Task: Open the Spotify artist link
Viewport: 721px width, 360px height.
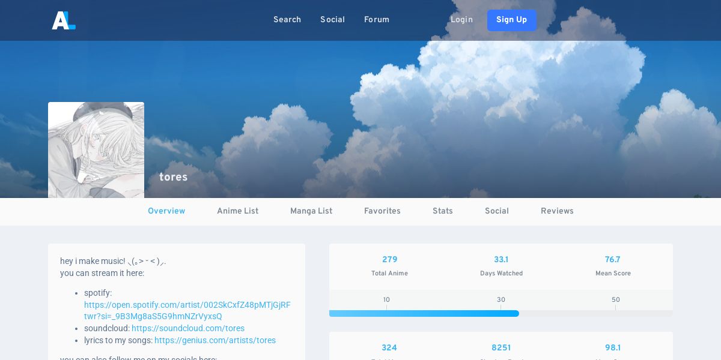Action: 187,311
